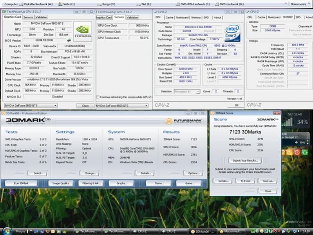
Task: Select Validation tab in the GPU-Z Sensors window
Action: click(132, 17)
